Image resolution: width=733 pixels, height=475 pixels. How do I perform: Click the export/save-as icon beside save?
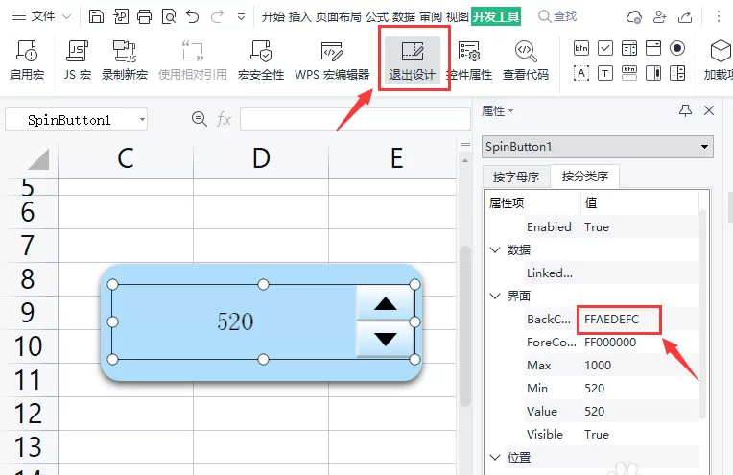[x=121, y=16]
